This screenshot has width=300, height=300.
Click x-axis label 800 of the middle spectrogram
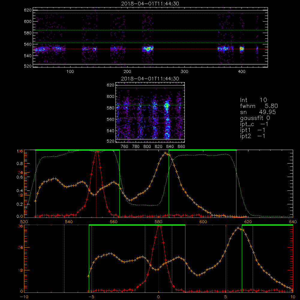click(x=147, y=147)
